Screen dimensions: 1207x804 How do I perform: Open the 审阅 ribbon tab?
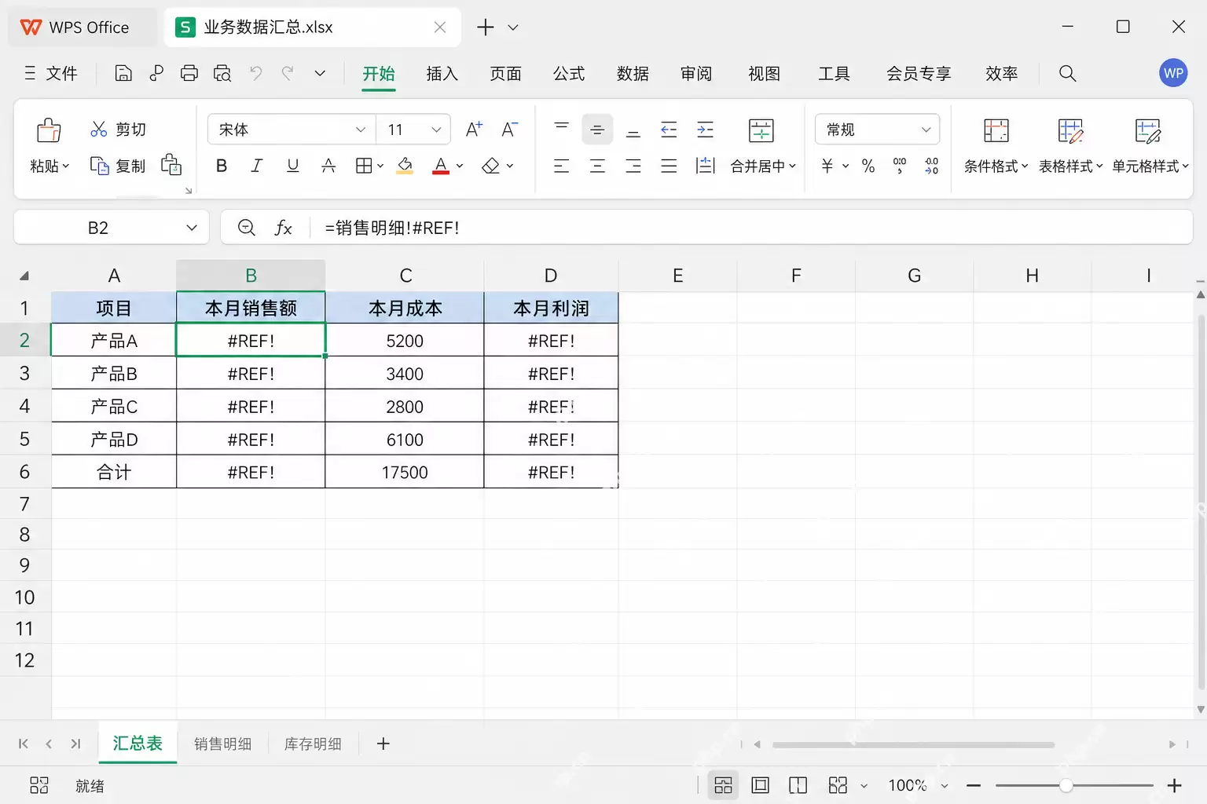click(x=696, y=73)
